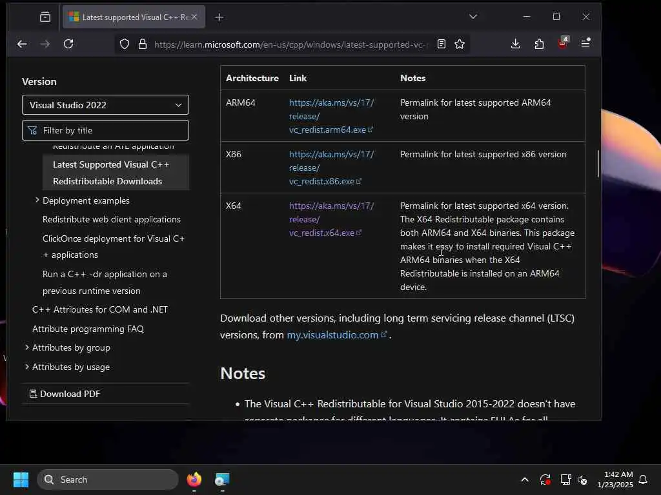This screenshot has width=661, height=495.
Task: Expand the Deployment examples node
Action: tap(37, 200)
